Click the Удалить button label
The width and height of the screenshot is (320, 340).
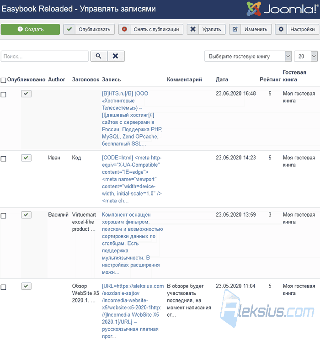[212, 29]
